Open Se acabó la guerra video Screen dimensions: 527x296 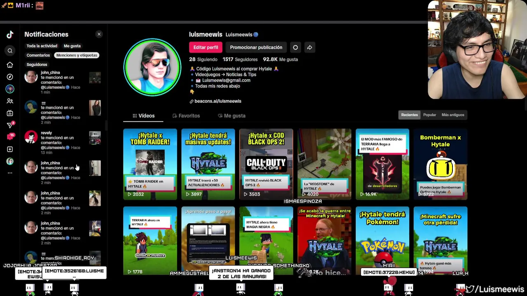pyautogui.click(x=324, y=241)
